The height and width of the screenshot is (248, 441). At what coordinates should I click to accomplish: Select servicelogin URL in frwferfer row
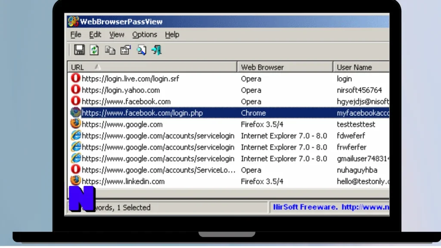[158, 147]
